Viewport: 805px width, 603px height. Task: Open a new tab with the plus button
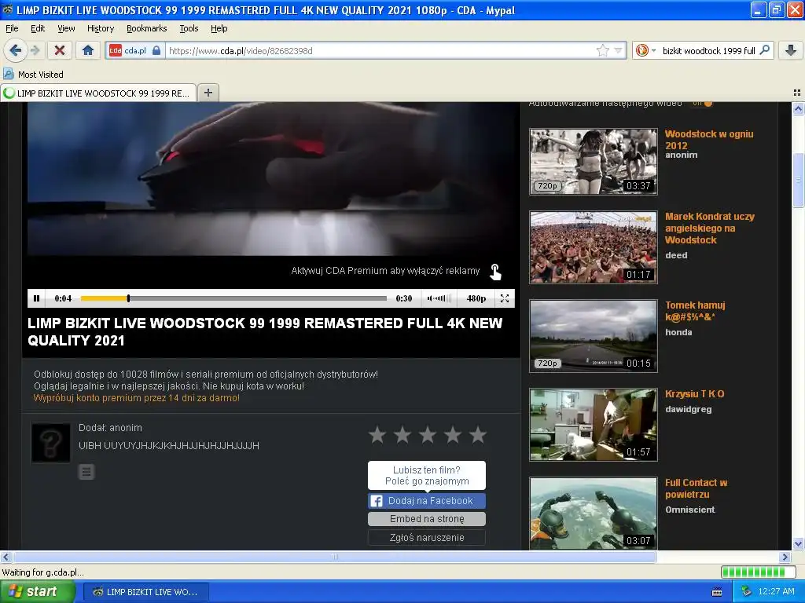tap(208, 93)
